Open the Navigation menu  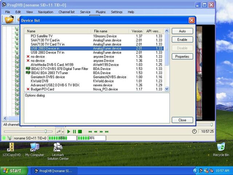[x=46, y=12]
